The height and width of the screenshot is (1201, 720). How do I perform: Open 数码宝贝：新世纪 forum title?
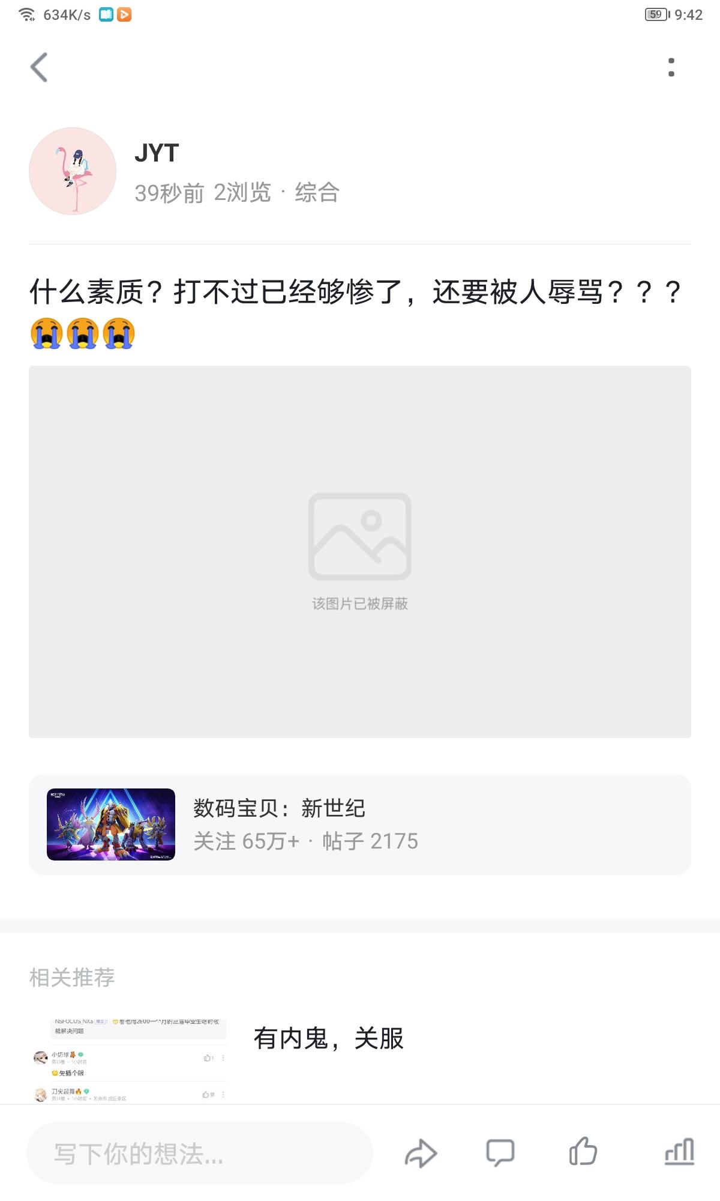(x=279, y=808)
